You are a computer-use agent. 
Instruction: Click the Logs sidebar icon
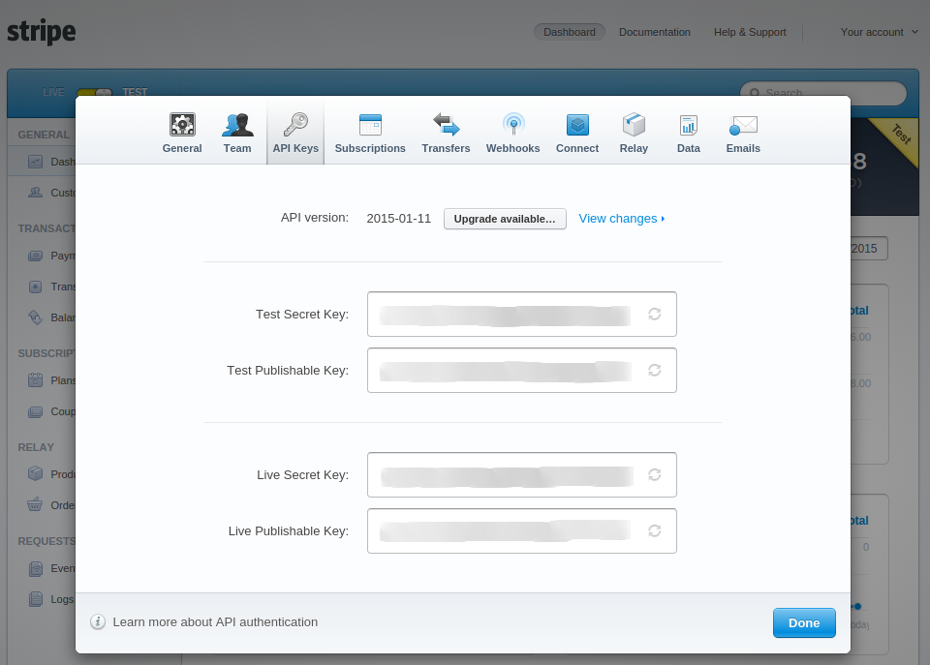(36, 599)
